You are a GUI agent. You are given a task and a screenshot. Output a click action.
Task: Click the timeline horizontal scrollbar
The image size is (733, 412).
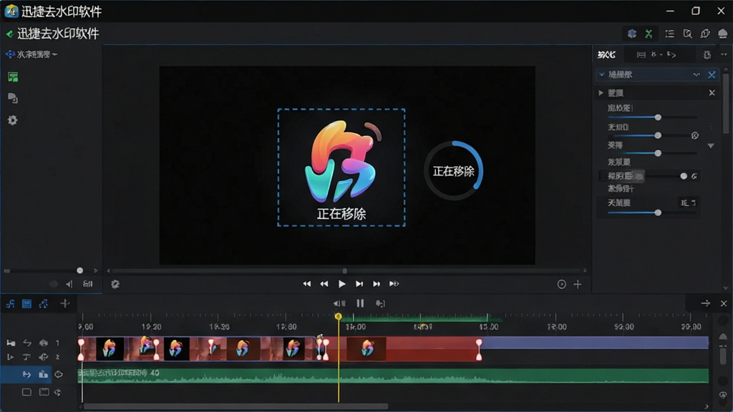[x=236, y=406]
